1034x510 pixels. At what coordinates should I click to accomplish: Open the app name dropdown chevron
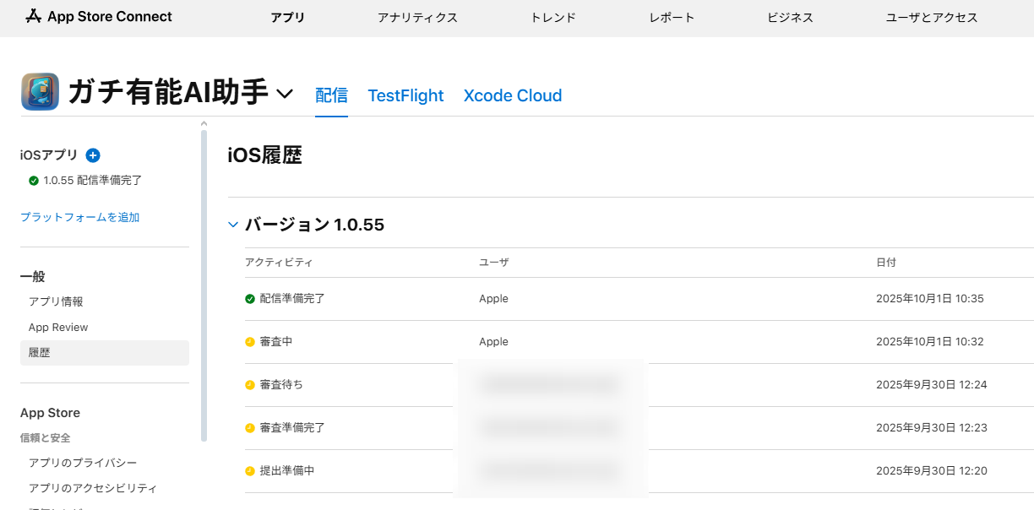285,94
